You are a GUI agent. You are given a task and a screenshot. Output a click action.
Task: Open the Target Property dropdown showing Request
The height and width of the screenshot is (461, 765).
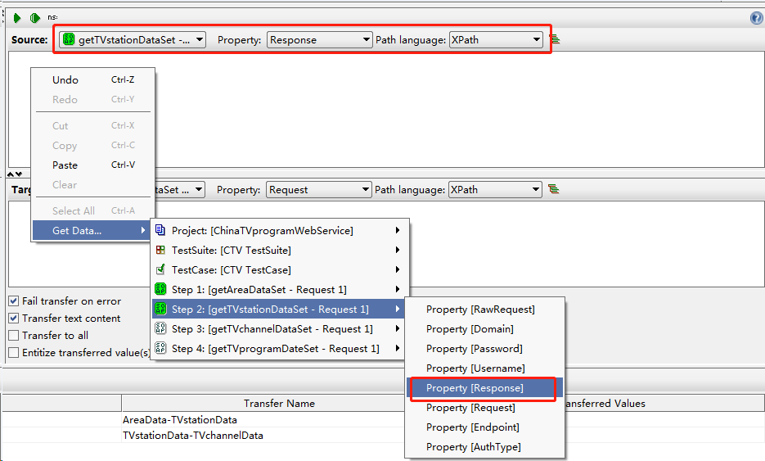pyautogui.click(x=318, y=189)
